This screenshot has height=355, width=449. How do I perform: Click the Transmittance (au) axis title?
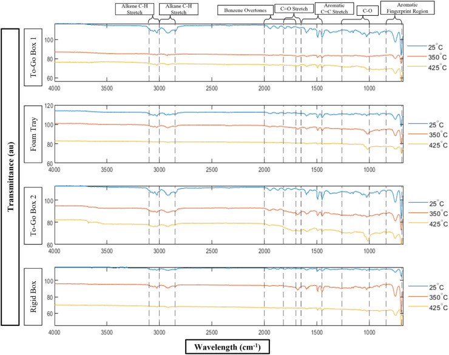pyautogui.click(x=10, y=177)
